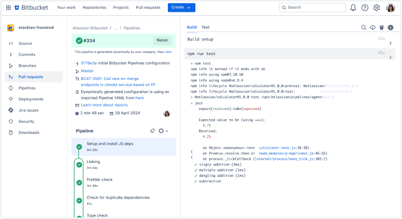
Task: Click the 'dangling addition (1ms)' log line
Action: pyautogui.click(x=222, y=176)
